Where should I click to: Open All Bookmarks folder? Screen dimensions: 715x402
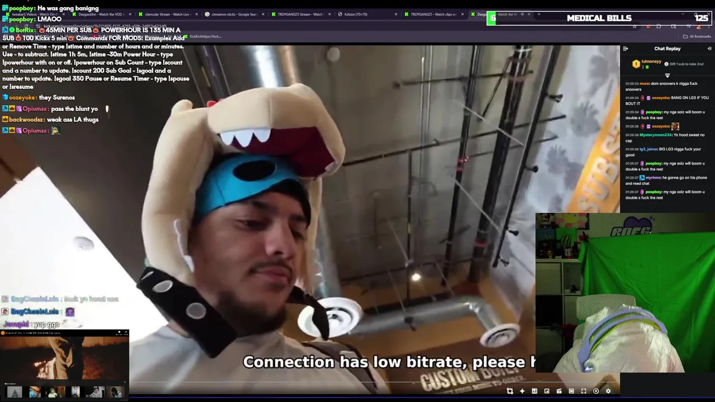(x=697, y=36)
